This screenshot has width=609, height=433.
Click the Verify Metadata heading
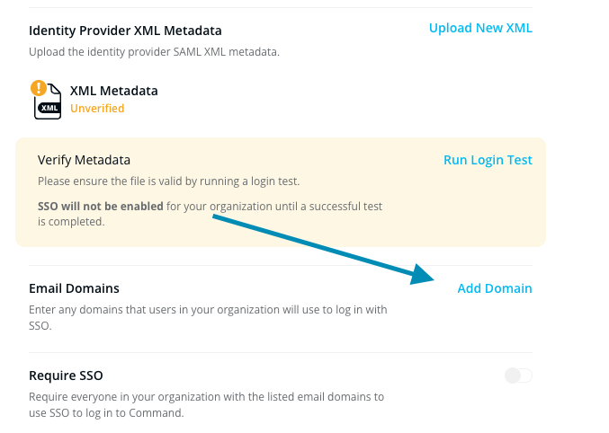pyautogui.click(x=84, y=160)
